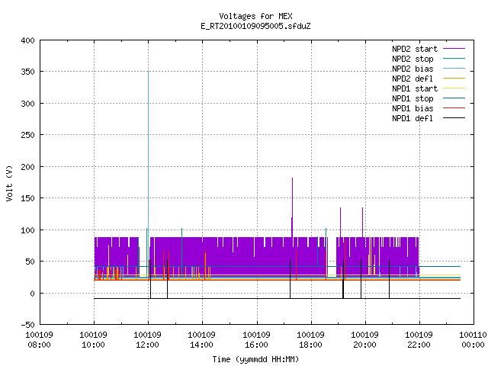The width and height of the screenshot is (488, 366).
Task: Click the NPD2 defl orange legend line
Action: [454, 79]
